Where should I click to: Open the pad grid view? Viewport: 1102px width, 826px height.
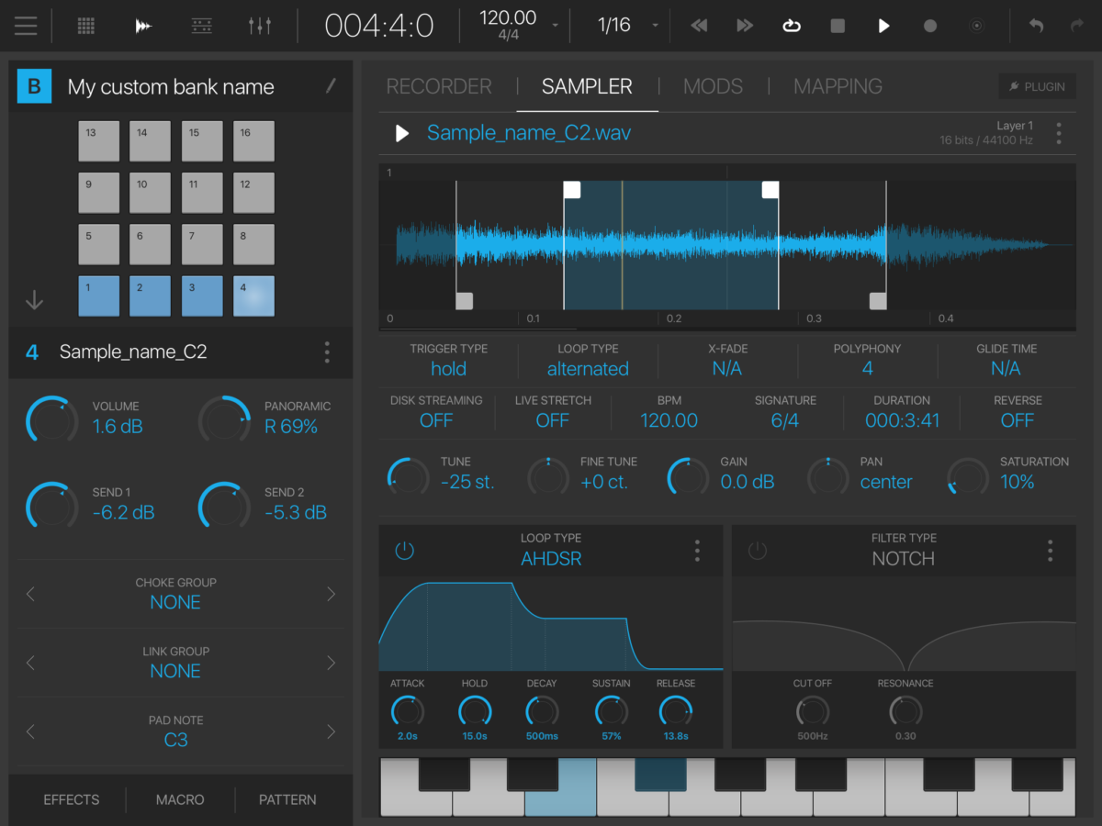tap(85, 26)
